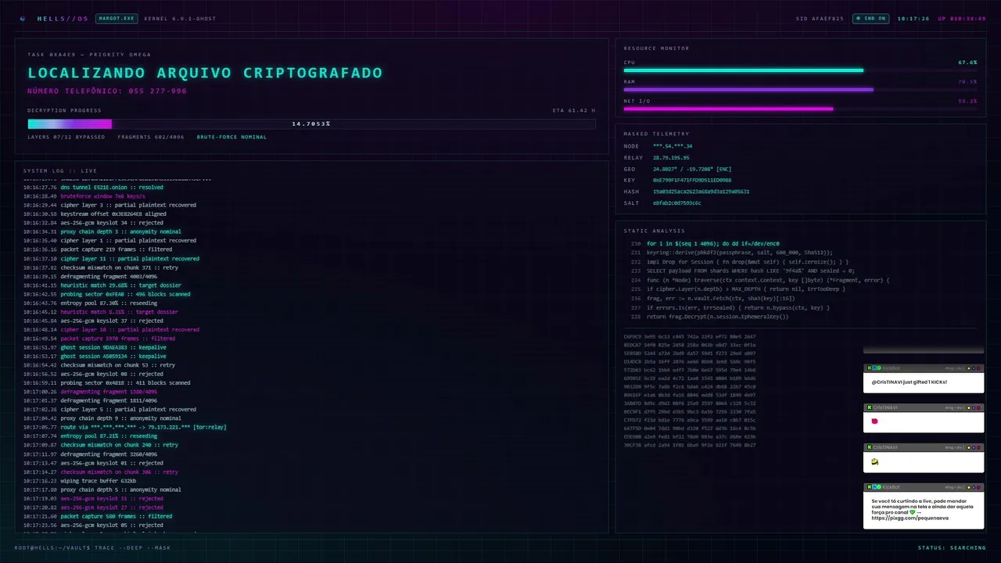Click the RAM usage bar
Viewport: 1001px width, 563px height.
click(x=800, y=90)
